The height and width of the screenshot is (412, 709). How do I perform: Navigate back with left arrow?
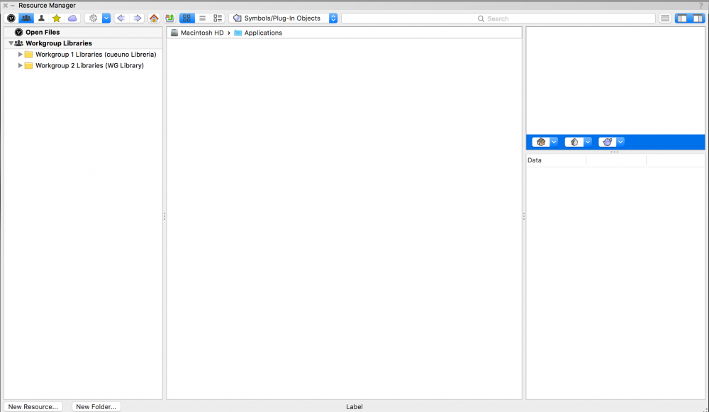click(121, 18)
